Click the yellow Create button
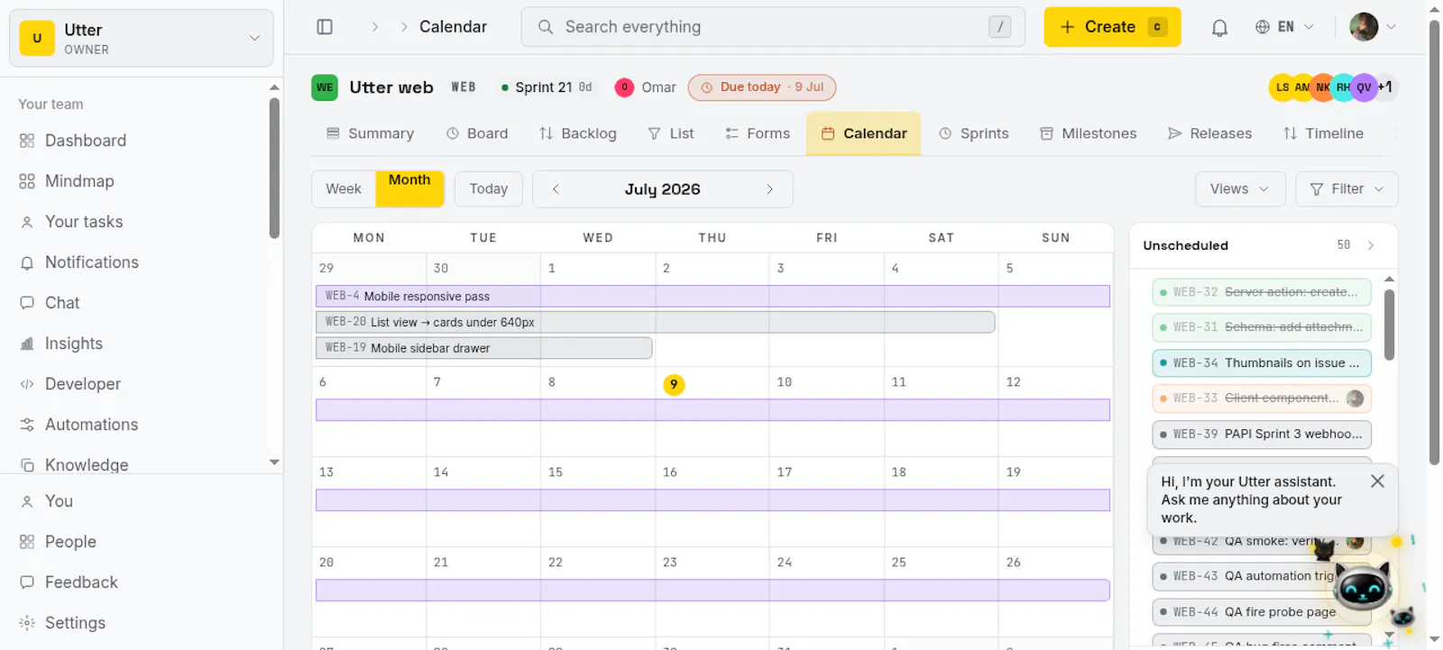The width and height of the screenshot is (1443, 650). [1112, 27]
